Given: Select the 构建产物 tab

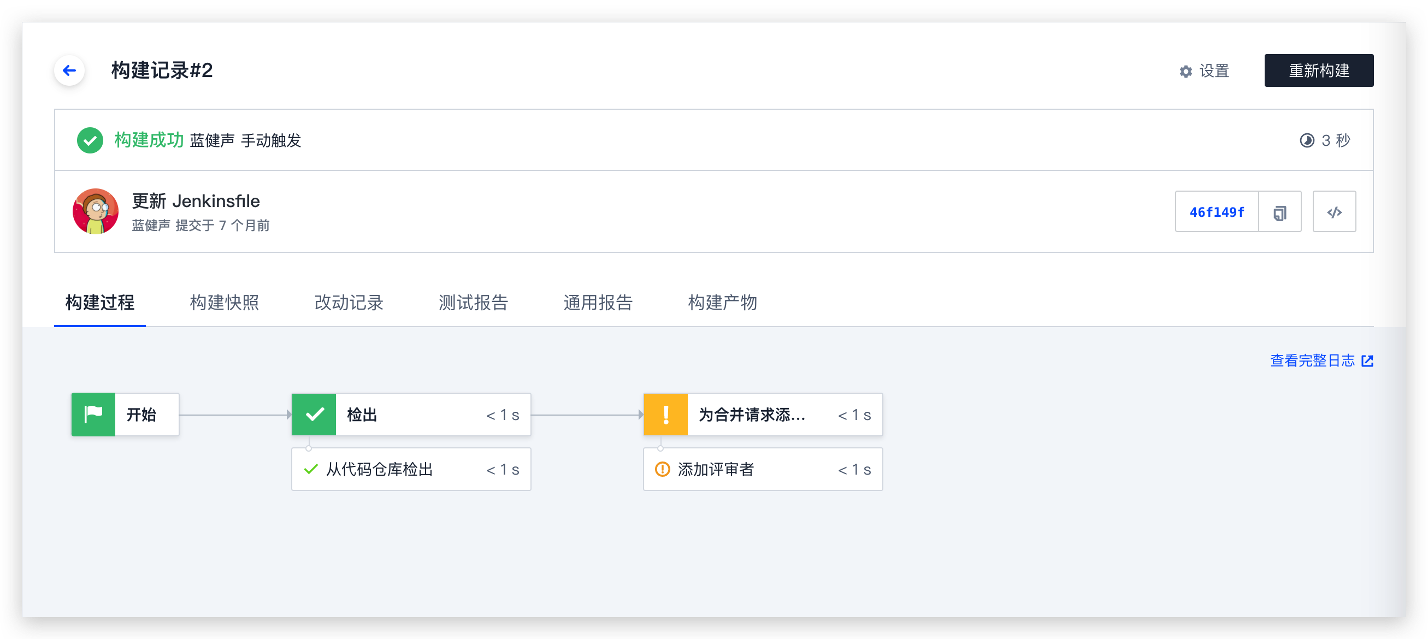Looking at the screenshot, I should click(722, 303).
